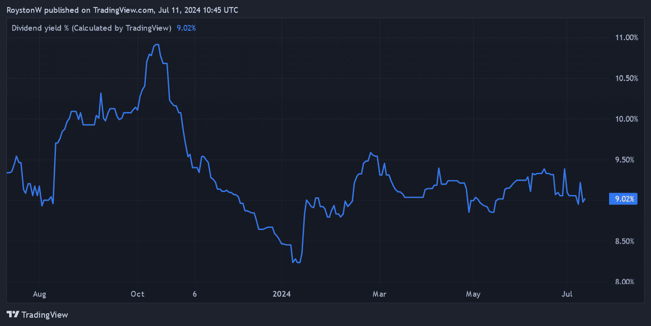651x326 pixels.
Task: Click the Mar marker on the time axis
Action: (x=379, y=294)
